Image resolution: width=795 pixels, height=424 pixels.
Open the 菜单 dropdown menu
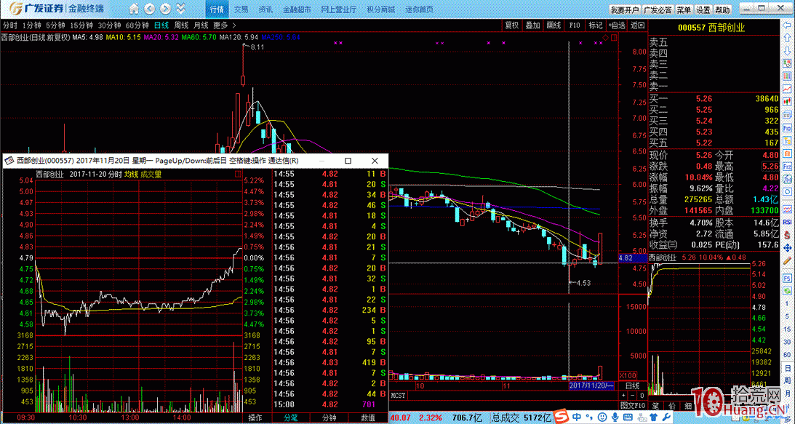click(x=684, y=10)
